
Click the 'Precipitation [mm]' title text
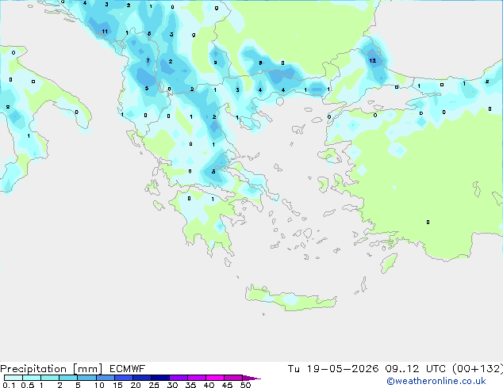(52, 369)
